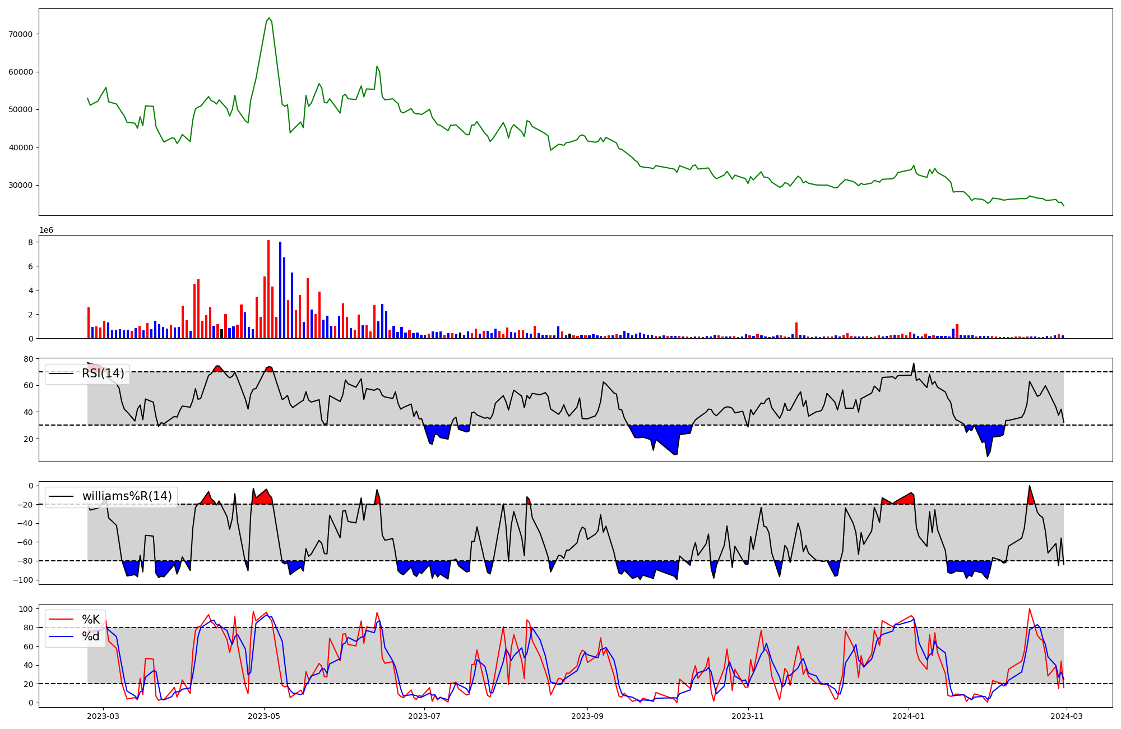Click the tallest blue volume bar

coord(280,290)
